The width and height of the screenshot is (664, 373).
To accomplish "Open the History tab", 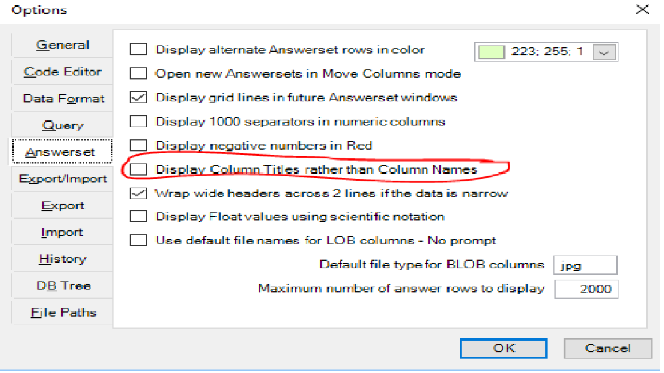I will click(x=62, y=259).
